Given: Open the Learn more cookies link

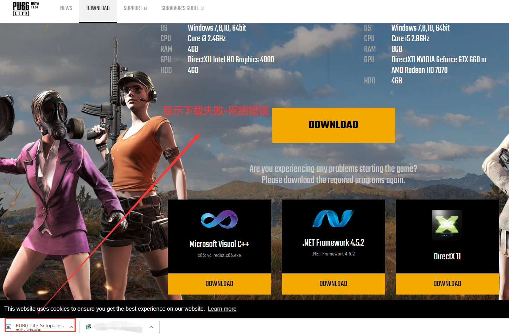Looking at the screenshot, I should point(222,309).
